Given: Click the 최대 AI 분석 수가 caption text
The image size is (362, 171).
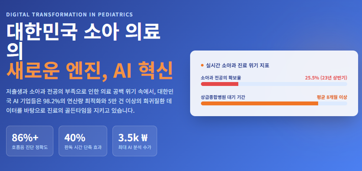Looking at the screenshot, I should tap(135, 147).
